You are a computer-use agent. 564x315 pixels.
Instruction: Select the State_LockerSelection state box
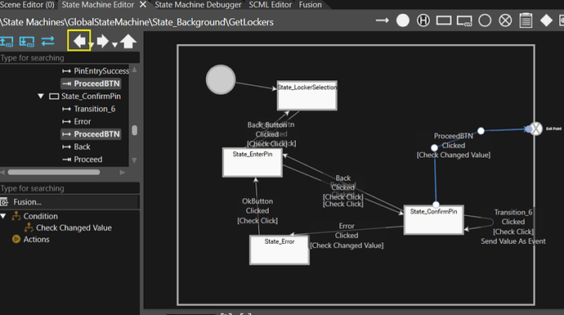tap(307, 96)
